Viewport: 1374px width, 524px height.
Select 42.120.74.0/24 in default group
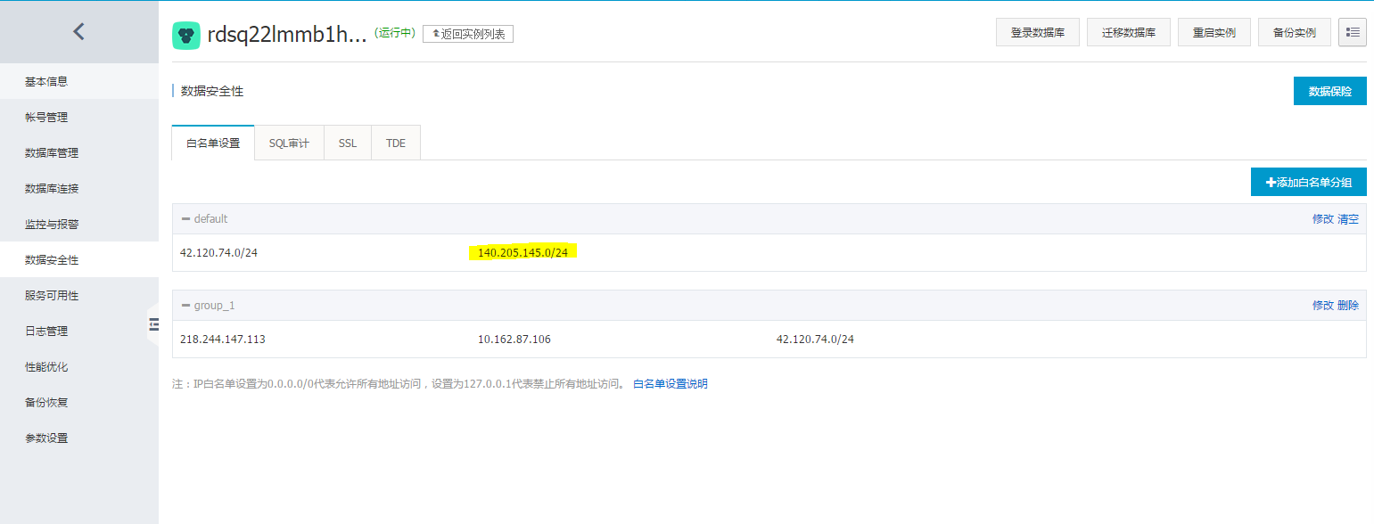[218, 252]
